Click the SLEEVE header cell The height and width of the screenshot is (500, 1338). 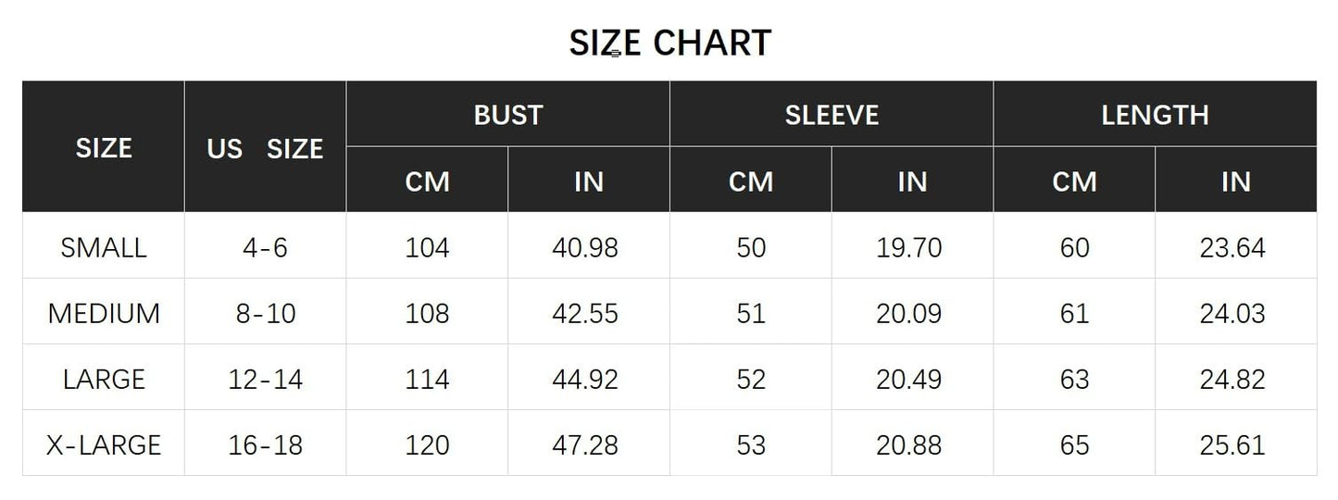click(832, 115)
